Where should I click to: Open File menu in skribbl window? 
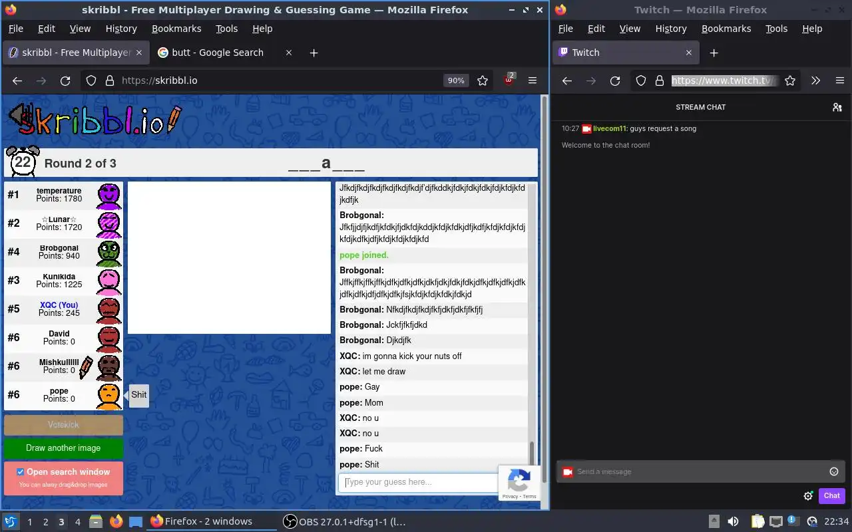point(15,29)
